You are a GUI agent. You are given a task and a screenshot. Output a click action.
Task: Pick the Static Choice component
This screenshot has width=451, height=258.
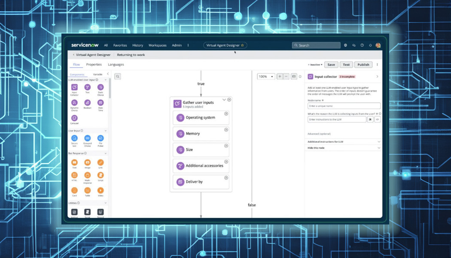pyautogui.click(x=100, y=87)
